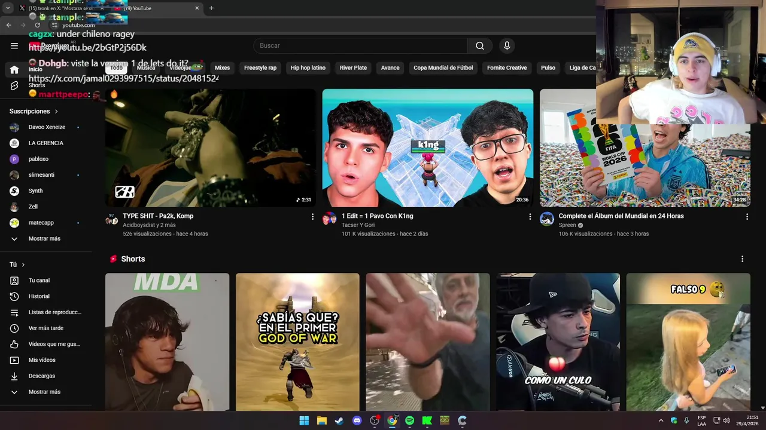Click Spreen channel avatar

click(x=547, y=219)
